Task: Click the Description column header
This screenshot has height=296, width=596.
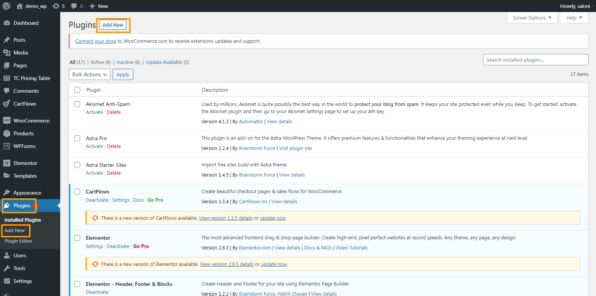Action: pyautogui.click(x=215, y=90)
